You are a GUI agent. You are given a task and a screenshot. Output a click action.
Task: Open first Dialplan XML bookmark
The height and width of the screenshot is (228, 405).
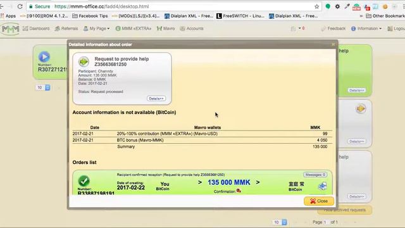[x=189, y=16]
